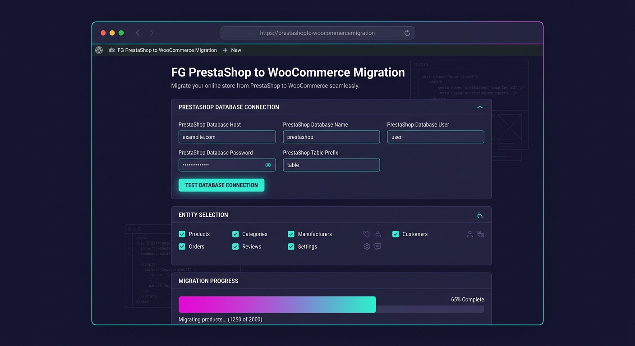Click the subtitle 'Migrate your online store' text
Image resolution: width=635 pixels, height=346 pixels.
click(x=265, y=86)
